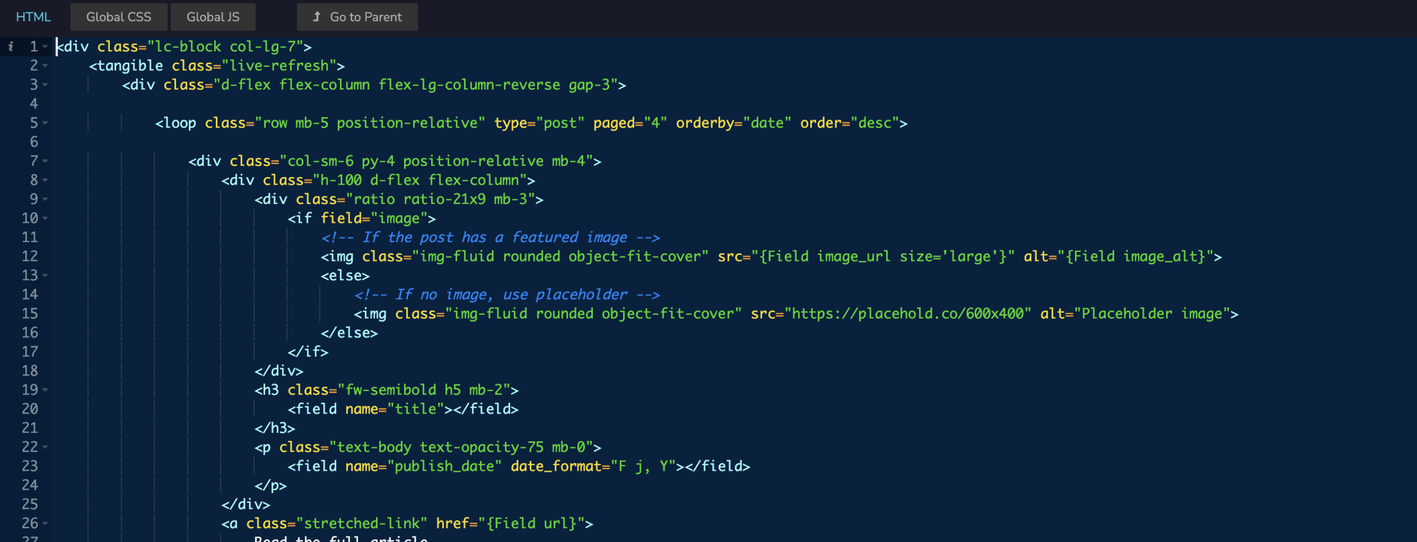Collapse the ratio-21x9 div on line 9
The height and width of the screenshot is (542, 1417).
click(45, 200)
